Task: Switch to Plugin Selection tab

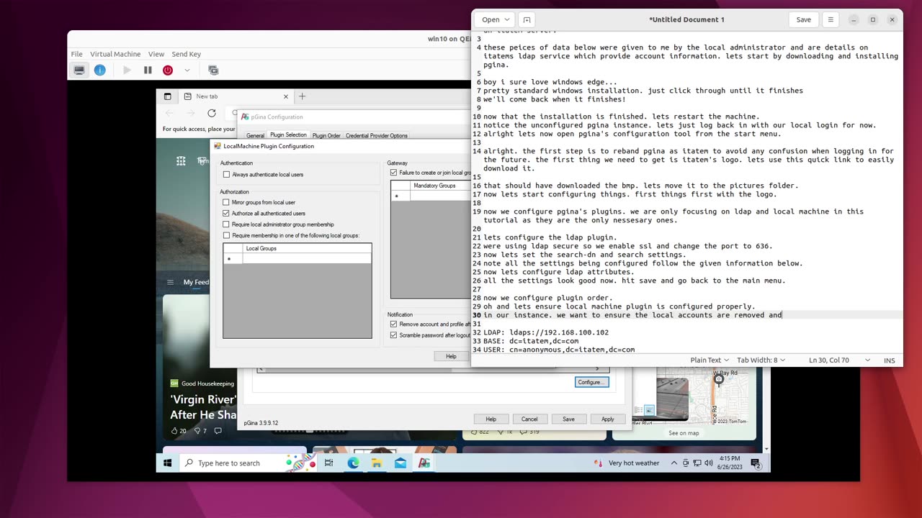Action: pyautogui.click(x=288, y=135)
